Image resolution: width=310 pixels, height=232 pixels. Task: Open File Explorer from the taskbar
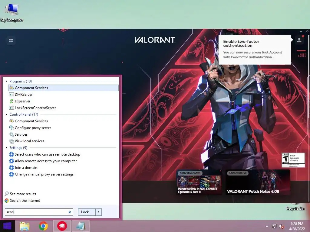pyautogui.click(x=25, y=226)
